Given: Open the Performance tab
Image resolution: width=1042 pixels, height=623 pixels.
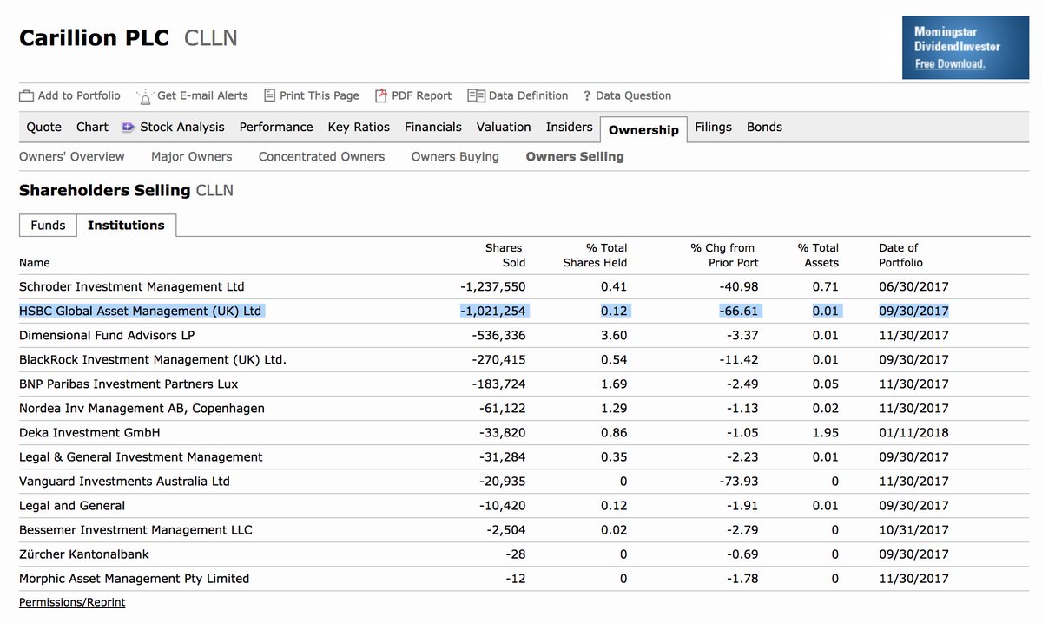Looking at the screenshot, I should click(276, 127).
